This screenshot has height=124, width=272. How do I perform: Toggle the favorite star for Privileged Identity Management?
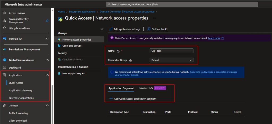pyautogui.click(x=47, y=21)
